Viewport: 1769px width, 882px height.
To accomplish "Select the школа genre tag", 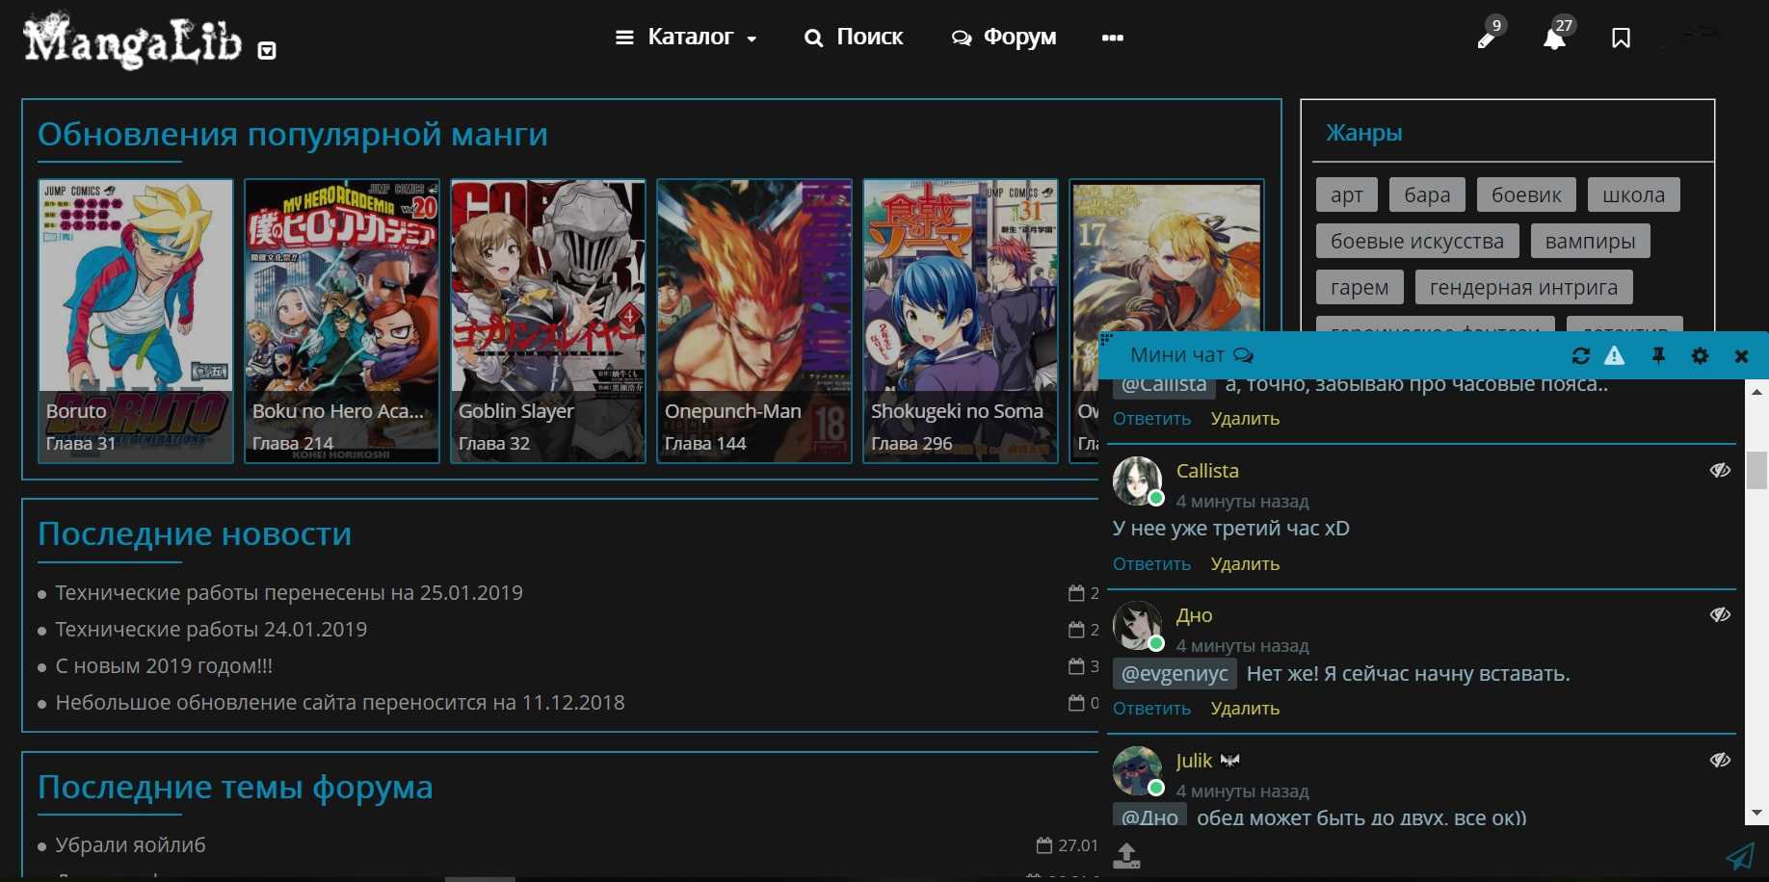I will [x=1633, y=195].
